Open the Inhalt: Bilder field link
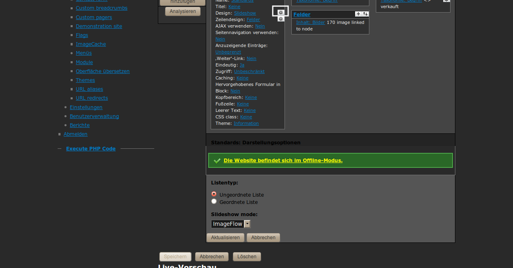Viewport: 513px width, 268px height. click(310, 23)
